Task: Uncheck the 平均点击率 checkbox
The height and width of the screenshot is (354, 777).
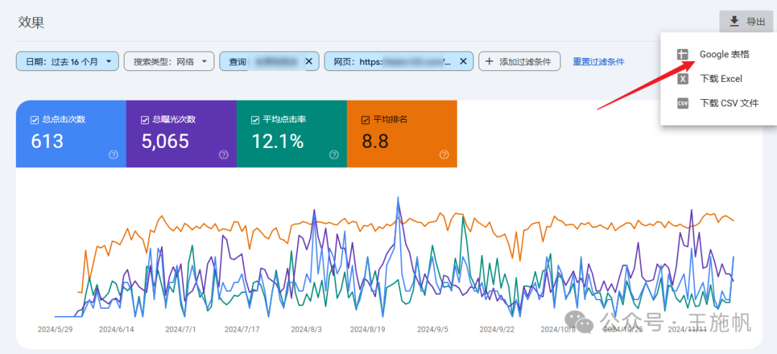Action: click(255, 120)
